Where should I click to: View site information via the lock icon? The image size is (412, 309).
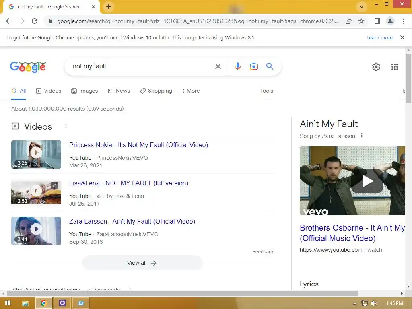click(x=51, y=21)
